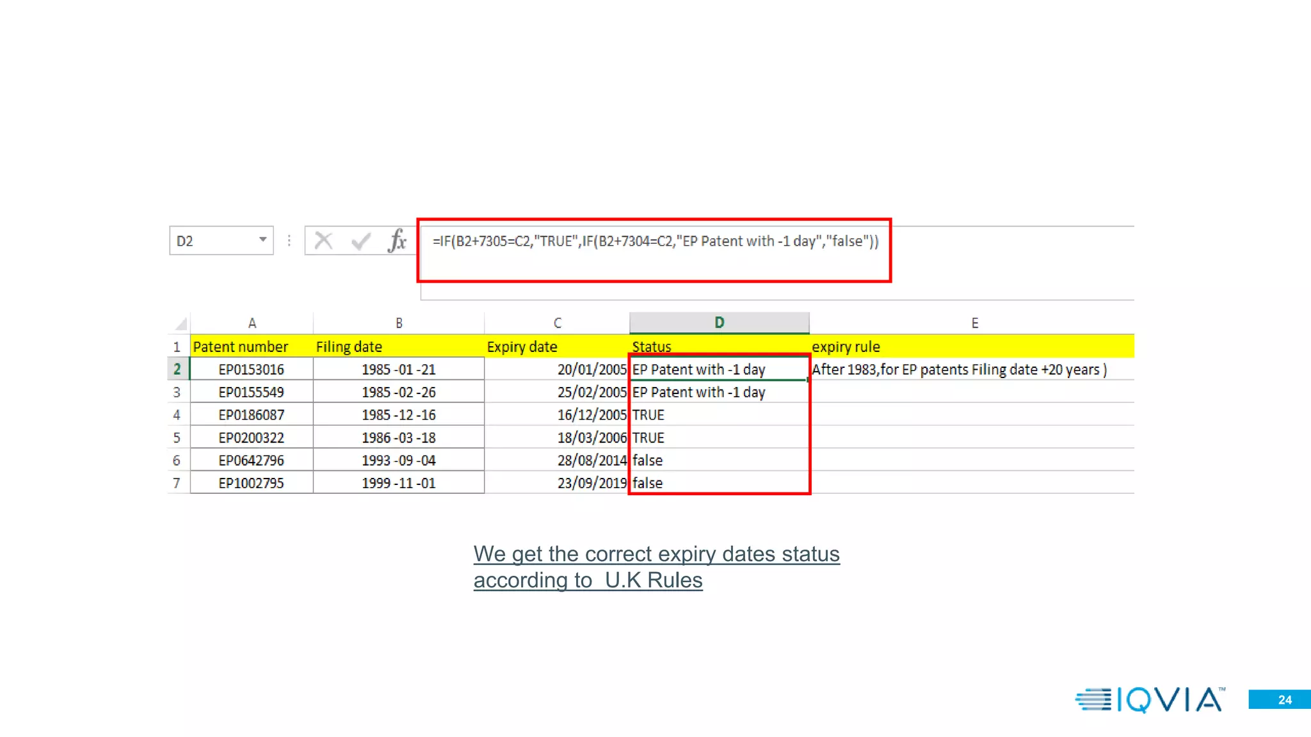Click filing date 1985-12-16
The height and width of the screenshot is (737, 1311).
[399, 415]
